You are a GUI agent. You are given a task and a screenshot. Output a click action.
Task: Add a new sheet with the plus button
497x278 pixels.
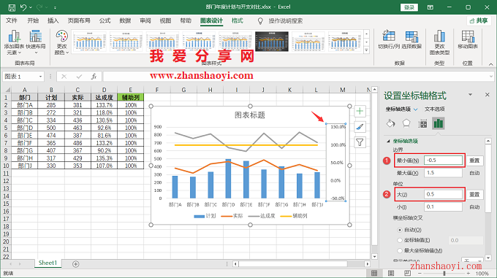[x=75, y=263]
